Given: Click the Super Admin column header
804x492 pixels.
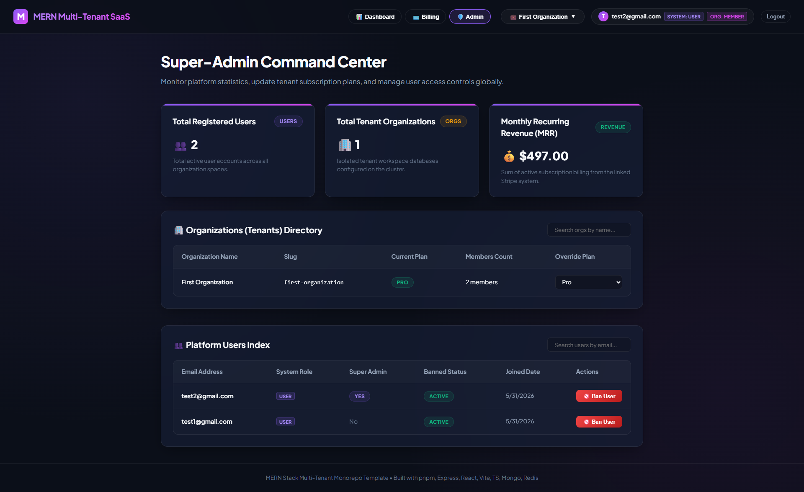Looking at the screenshot, I should click(x=368, y=372).
